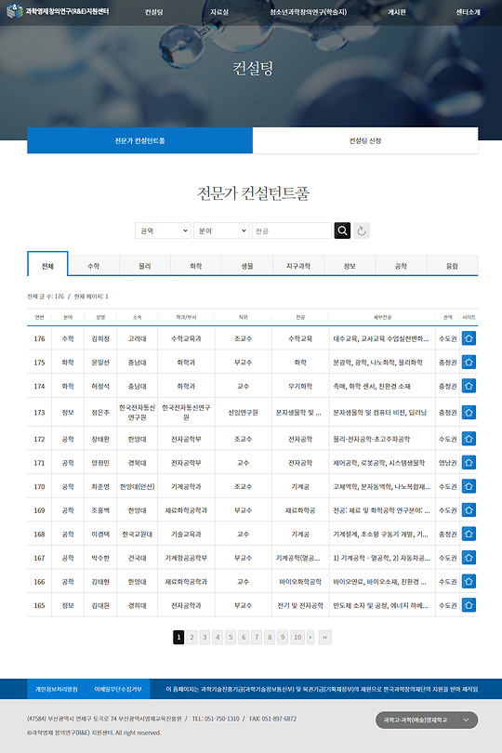Click the reset refresh icon beside search
The width and height of the screenshot is (502, 753).
[x=362, y=231]
